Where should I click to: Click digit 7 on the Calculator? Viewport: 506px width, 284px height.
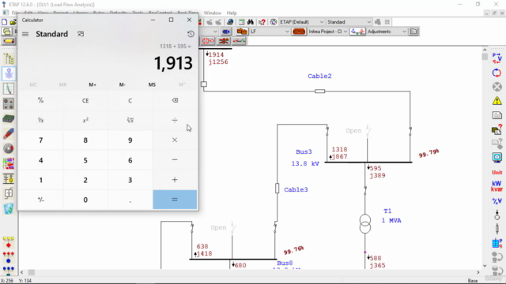click(x=40, y=140)
